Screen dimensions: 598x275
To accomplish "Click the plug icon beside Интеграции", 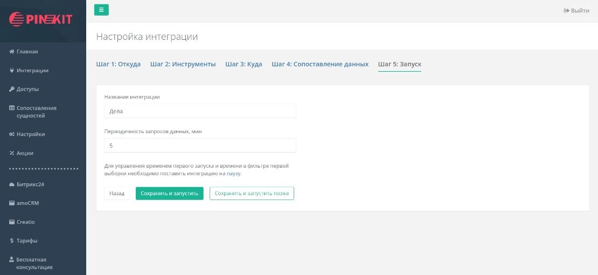I will (x=12, y=71).
